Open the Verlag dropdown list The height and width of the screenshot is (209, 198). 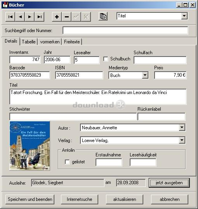182,140
